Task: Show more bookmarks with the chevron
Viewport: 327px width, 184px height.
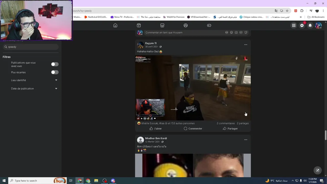Action: click(301, 17)
